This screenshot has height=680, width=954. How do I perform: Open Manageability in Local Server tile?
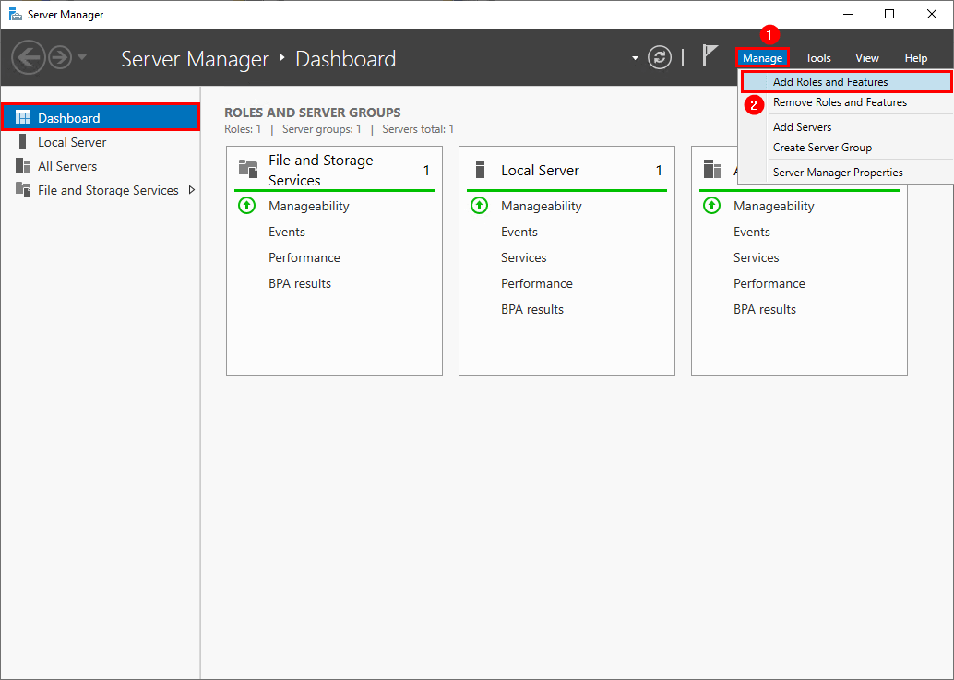[541, 206]
